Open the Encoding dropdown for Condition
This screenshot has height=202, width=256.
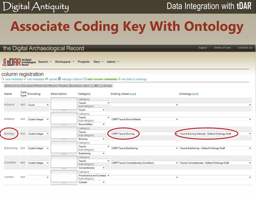[38, 163]
